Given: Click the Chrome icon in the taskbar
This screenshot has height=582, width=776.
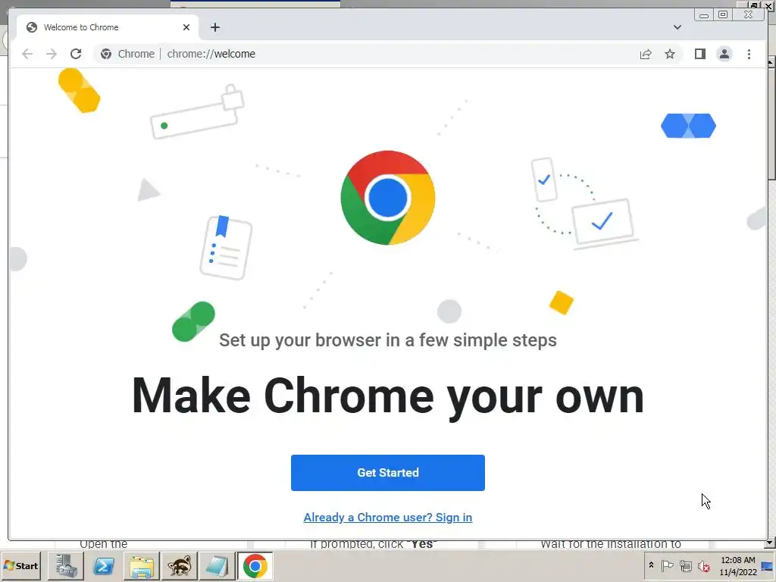Looking at the screenshot, I should (x=255, y=565).
